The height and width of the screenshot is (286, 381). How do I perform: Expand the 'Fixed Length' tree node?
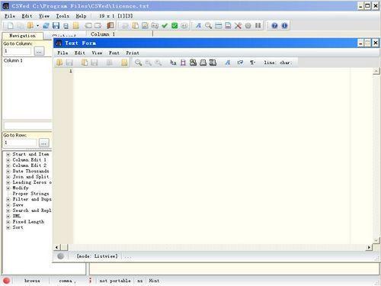(8, 222)
